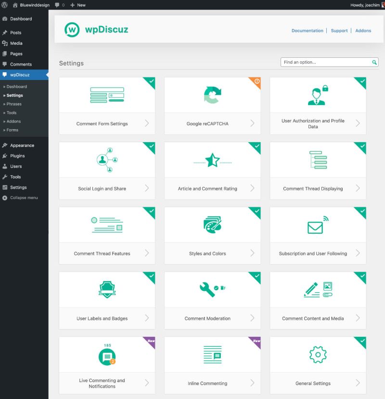Open the Comment Form Settings panel icon
385x399 pixels.
coord(106,95)
